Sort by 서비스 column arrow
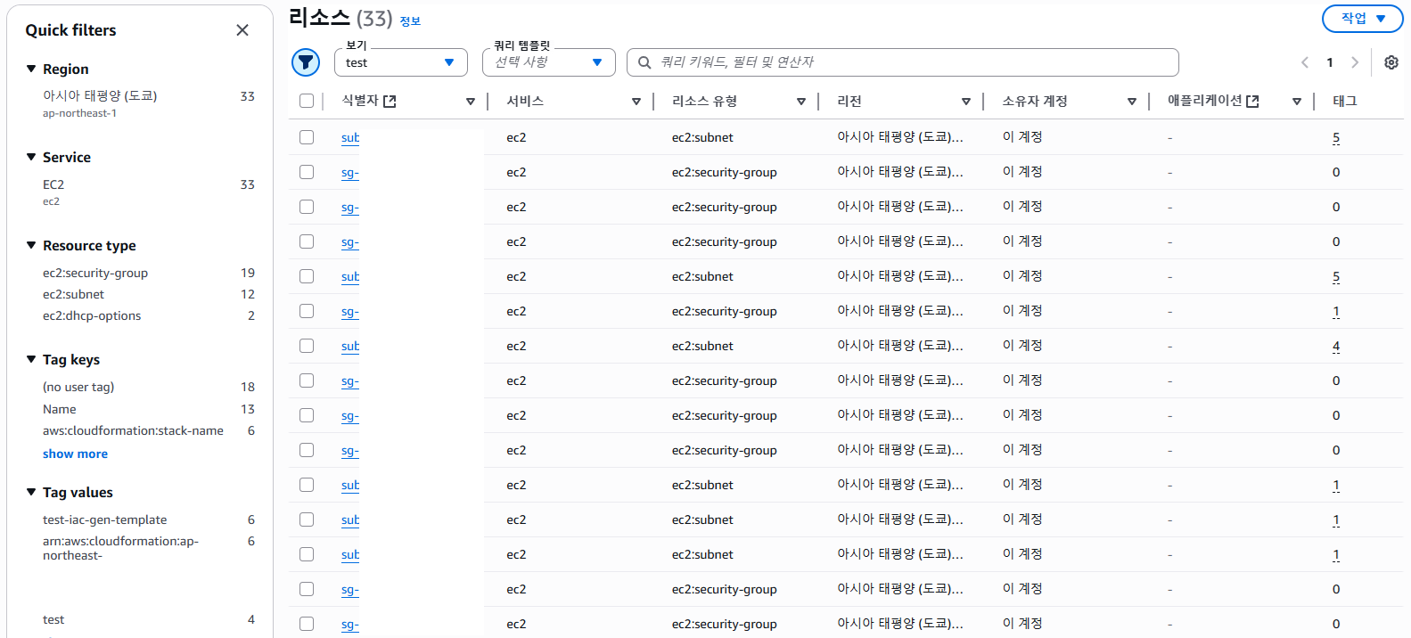Screen dimensions: 1411x638 (636, 102)
